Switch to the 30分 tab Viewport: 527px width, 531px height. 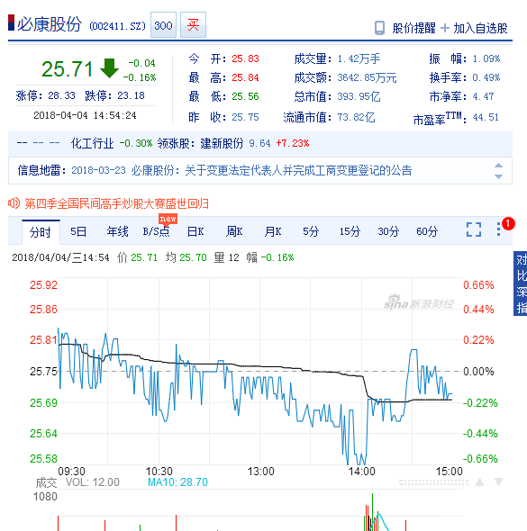(x=388, y=231)
